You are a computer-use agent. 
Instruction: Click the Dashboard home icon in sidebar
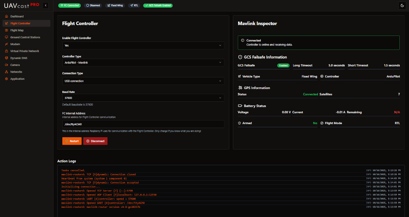coord(6,16)
